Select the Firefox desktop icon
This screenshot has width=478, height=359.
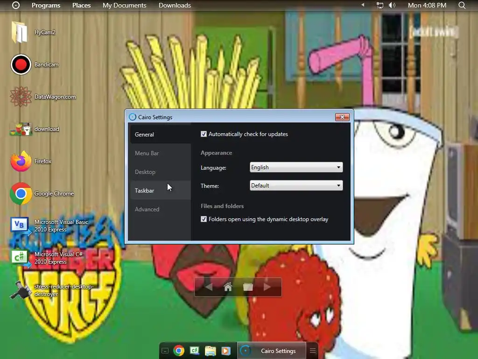[x=21, y=161]
